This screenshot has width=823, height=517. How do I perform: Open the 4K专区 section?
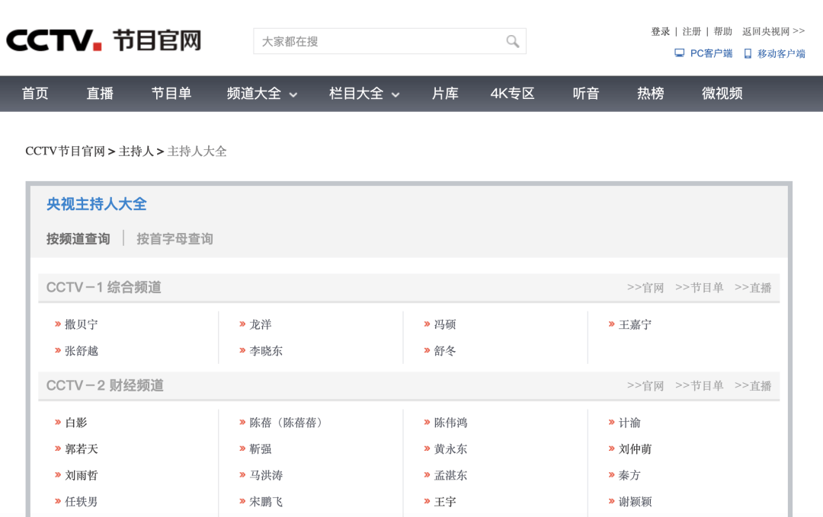pos(511,94)
